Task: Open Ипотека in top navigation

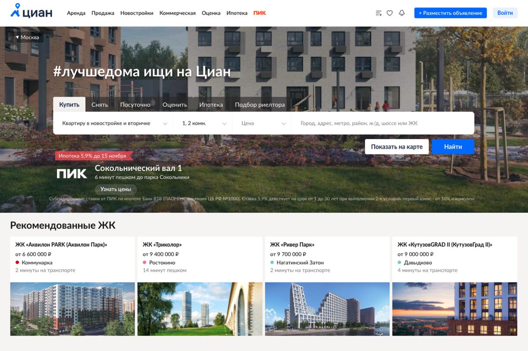Action: (x=237, y=13)
